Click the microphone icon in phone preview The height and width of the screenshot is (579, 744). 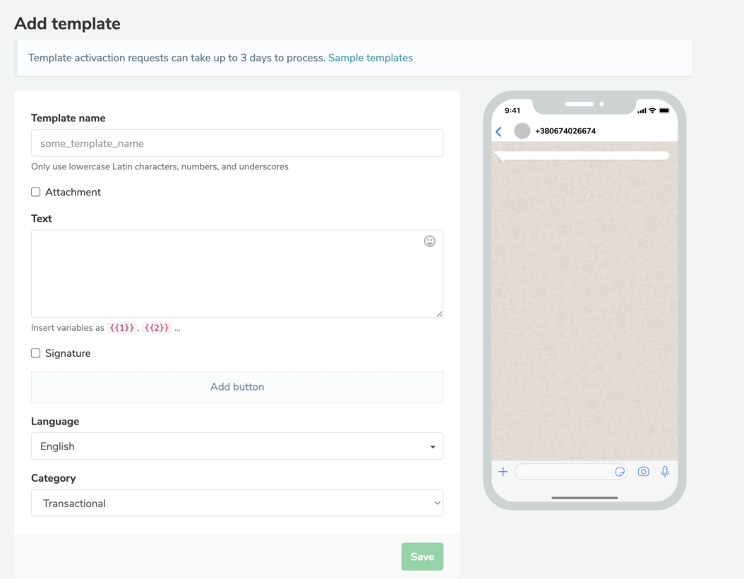665,472
